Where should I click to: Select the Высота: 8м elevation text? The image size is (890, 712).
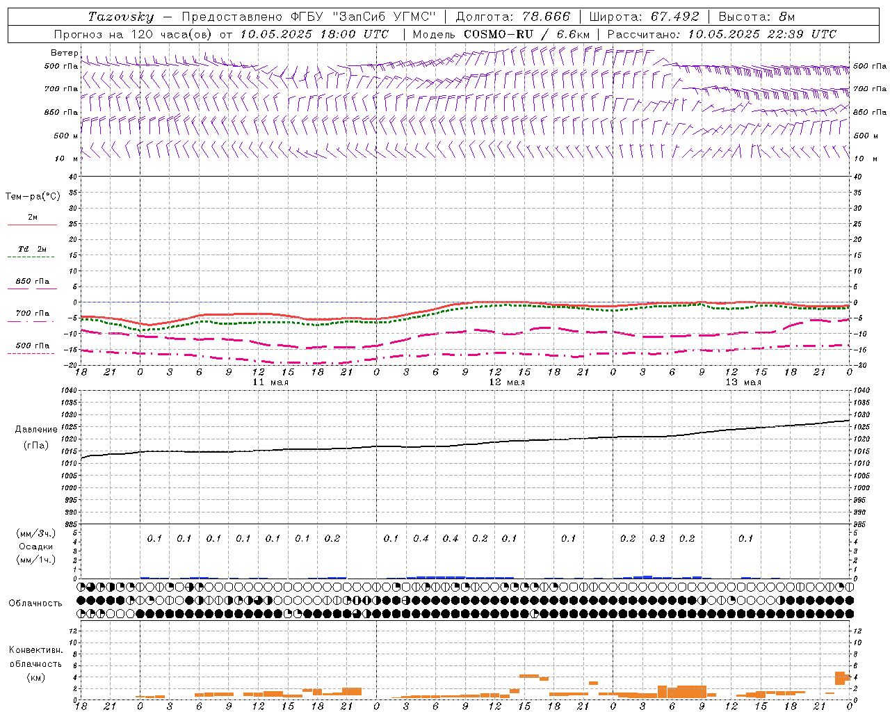click(756, 17)
